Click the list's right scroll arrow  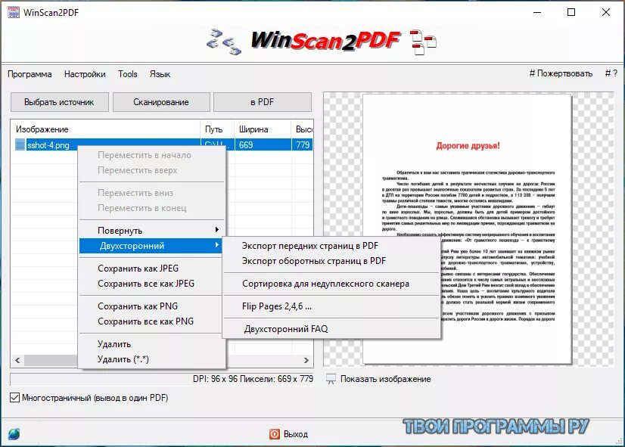(306, 360)
